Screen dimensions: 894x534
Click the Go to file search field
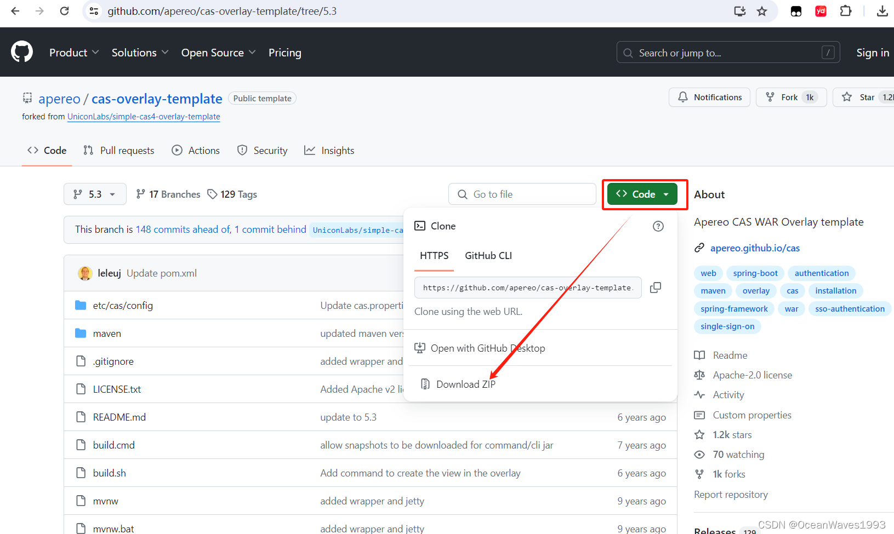coord(522,194)
